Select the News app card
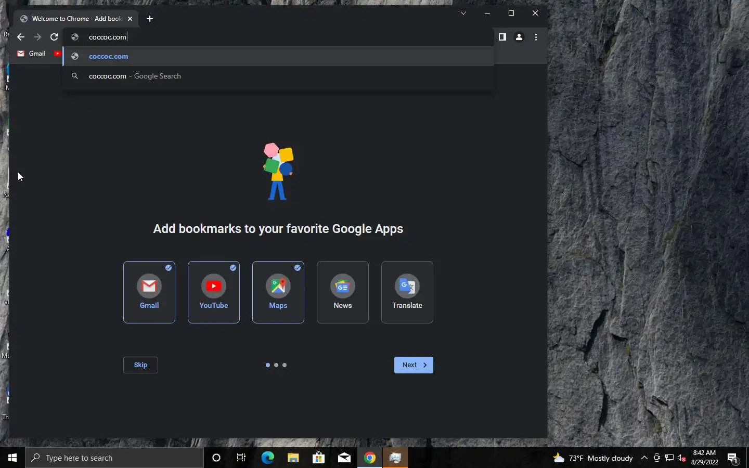This screenshot has width=749, height=468. tap(343, 292)
